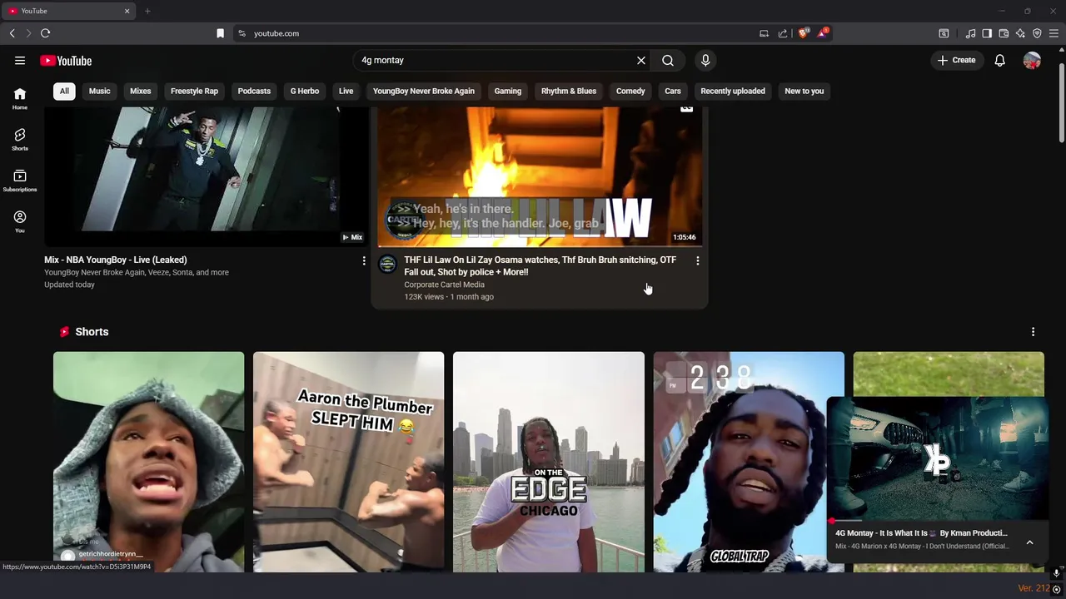Open Brave Shields lion icon

point(803,33)
